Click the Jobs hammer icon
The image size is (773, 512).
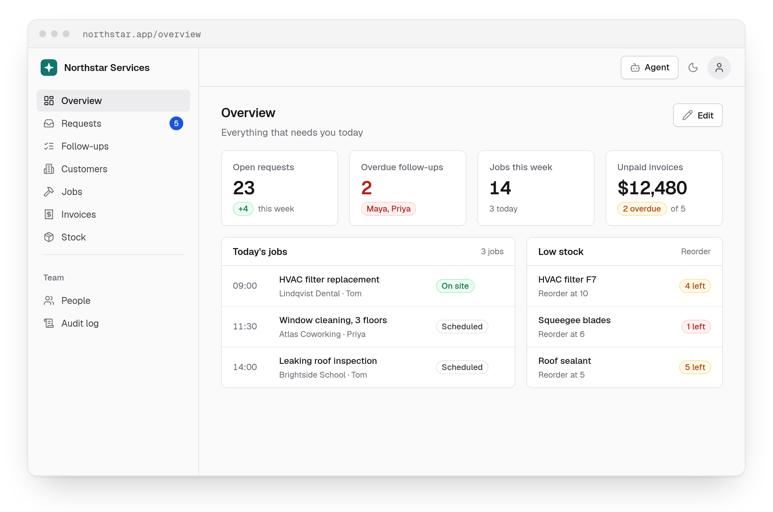click(x=49, y=192)
